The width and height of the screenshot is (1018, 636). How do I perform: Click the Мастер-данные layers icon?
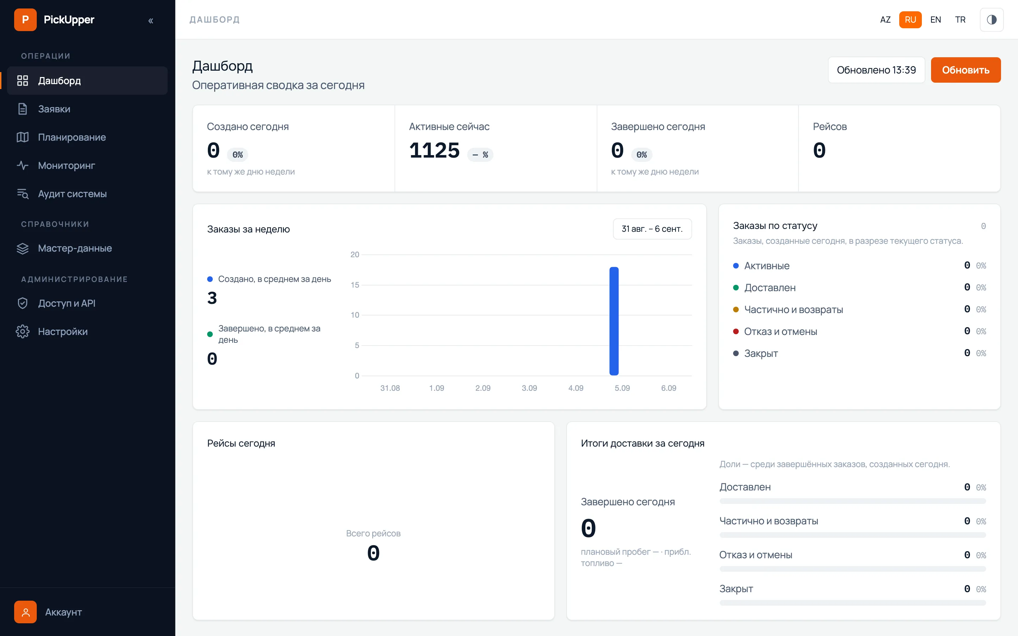pyautogui.click(x=22, y=248)
